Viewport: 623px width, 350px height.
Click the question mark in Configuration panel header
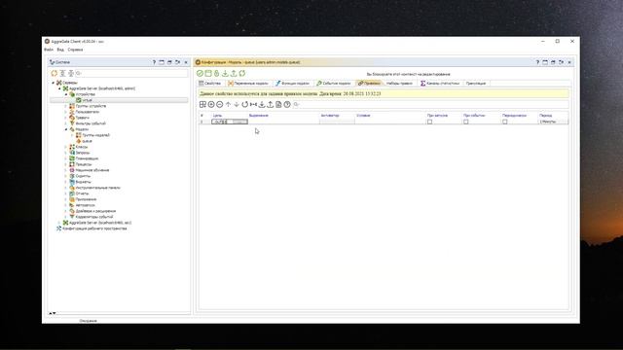pyautogui.click(x=537, y=62)
